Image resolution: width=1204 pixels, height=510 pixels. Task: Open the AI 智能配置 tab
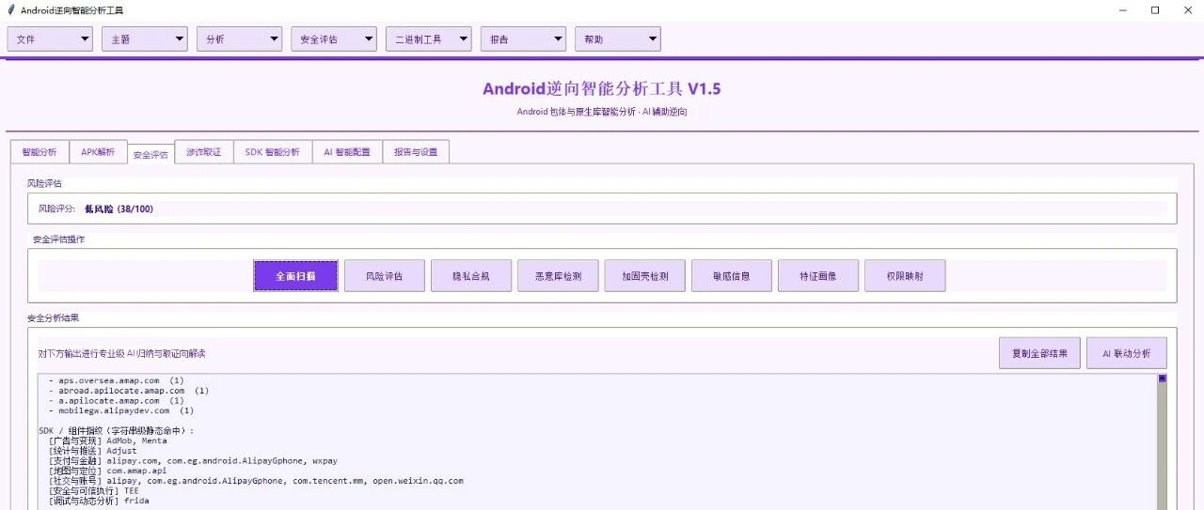[x=347, y=152]
